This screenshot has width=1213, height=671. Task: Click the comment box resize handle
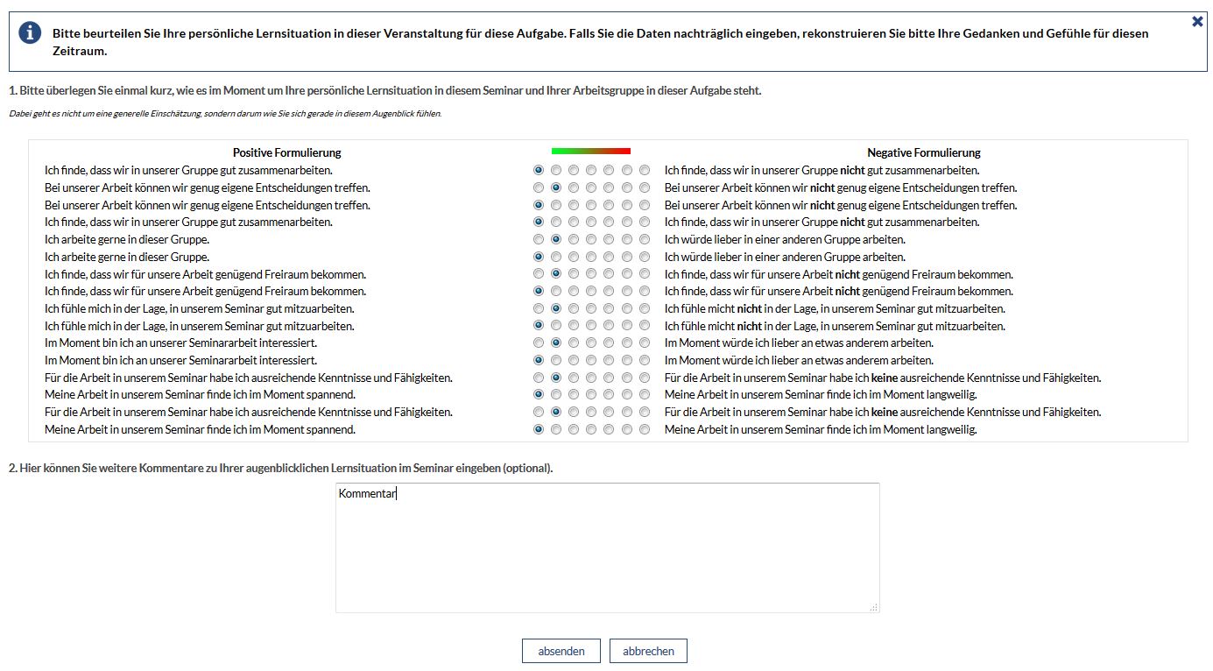pos(873,606)
